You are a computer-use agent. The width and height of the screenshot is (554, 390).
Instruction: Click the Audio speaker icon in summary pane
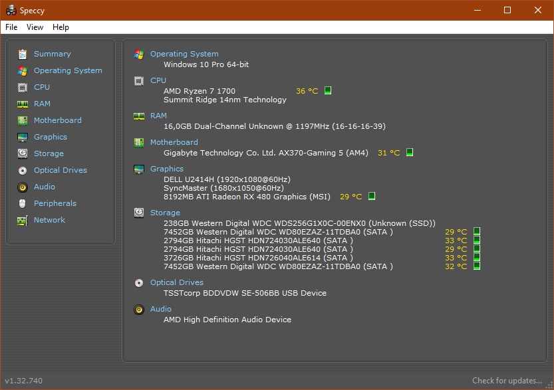coord(139,310)
